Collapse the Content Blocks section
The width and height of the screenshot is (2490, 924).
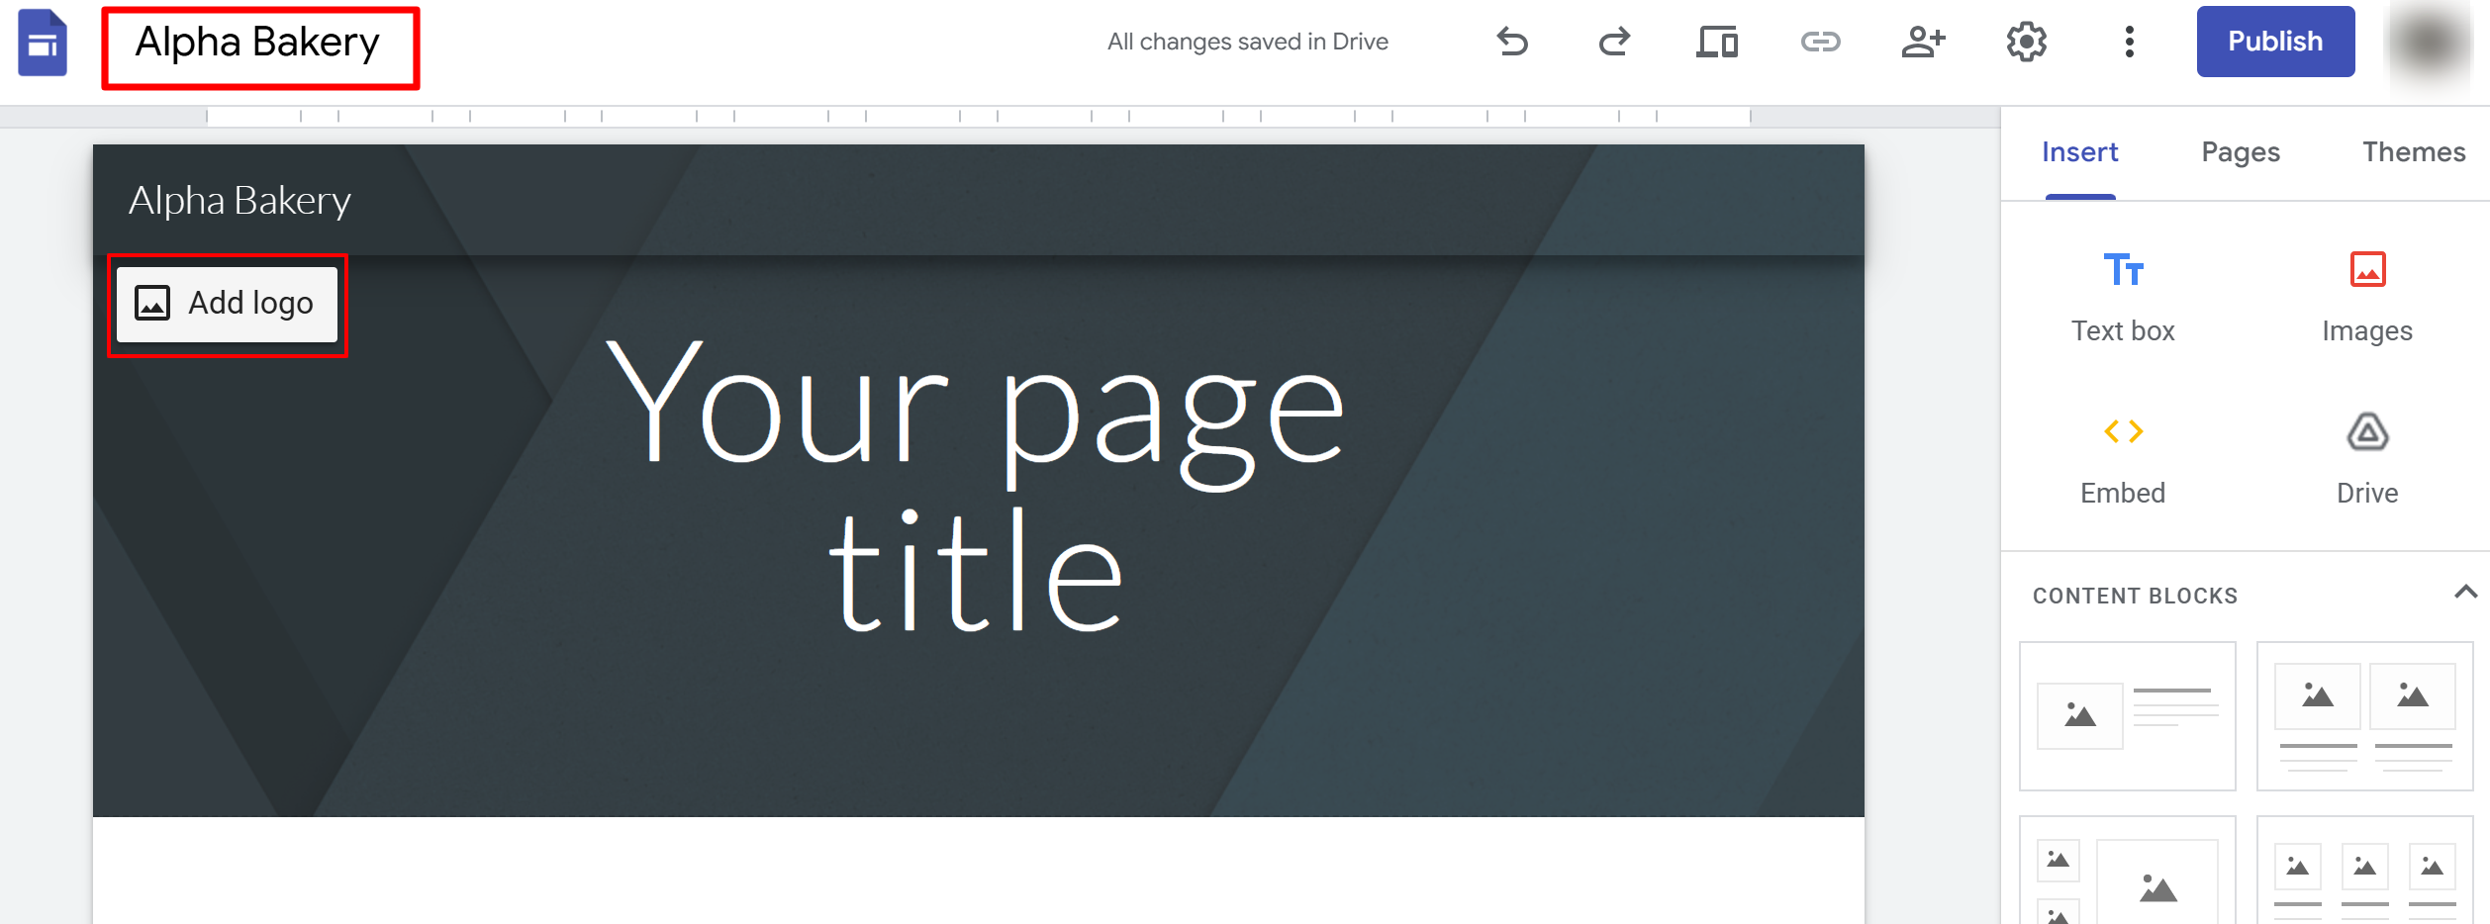pos(2465,593)
